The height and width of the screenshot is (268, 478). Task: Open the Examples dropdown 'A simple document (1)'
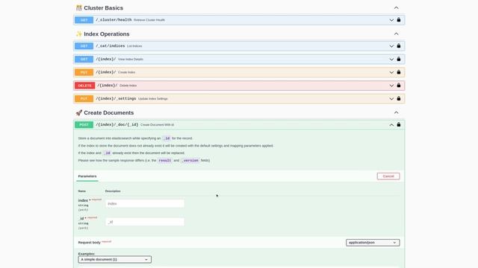tap(114, 260)
